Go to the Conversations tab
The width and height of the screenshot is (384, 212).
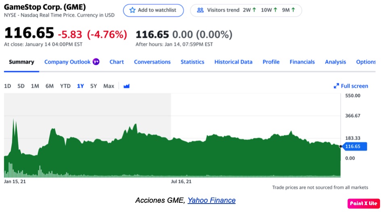152,62
